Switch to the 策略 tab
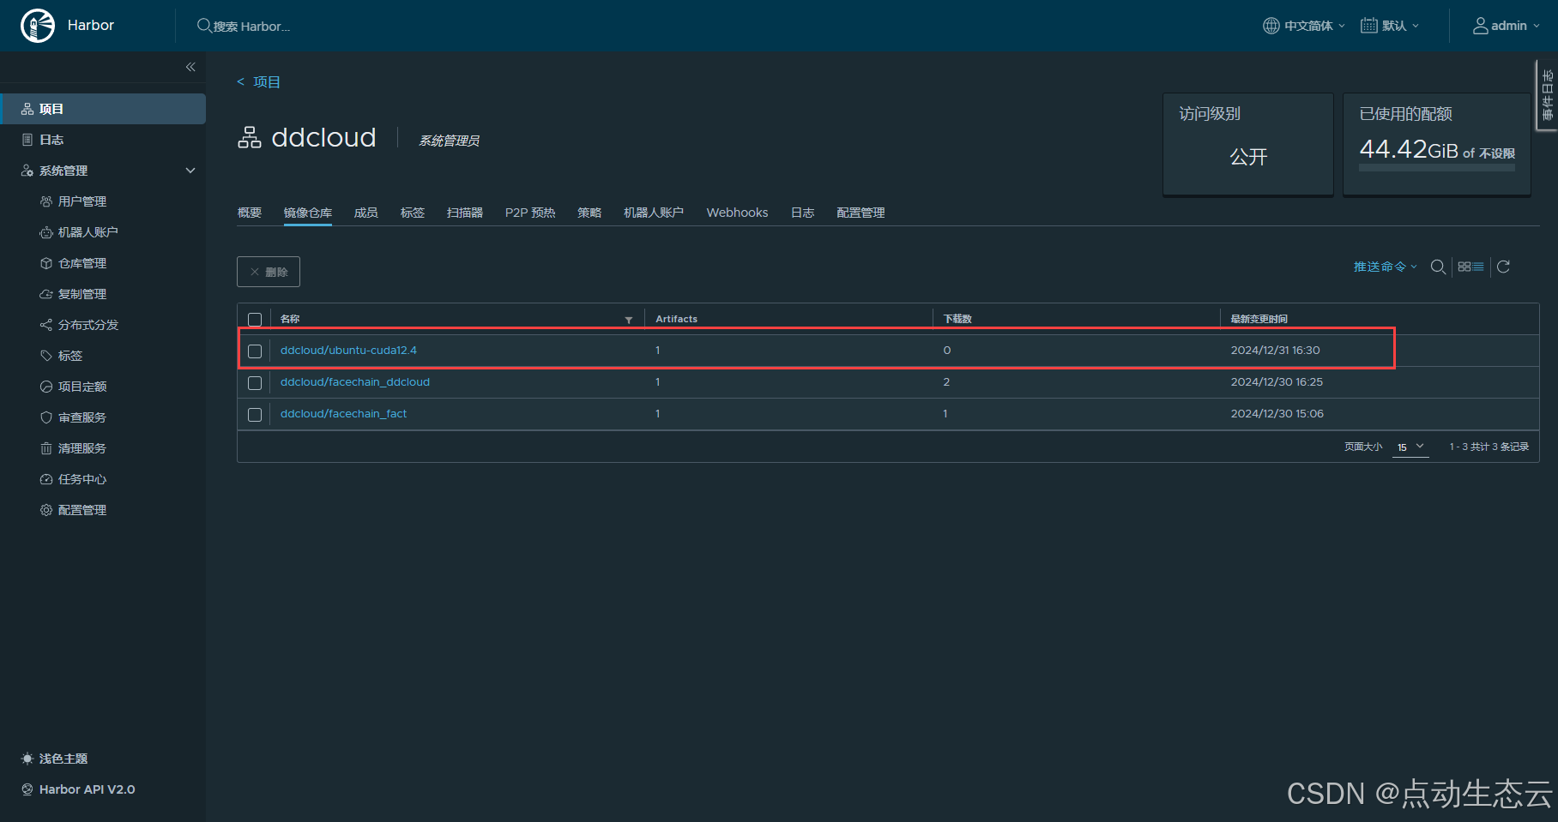1558x822 pixels. (x=589, y=213)
